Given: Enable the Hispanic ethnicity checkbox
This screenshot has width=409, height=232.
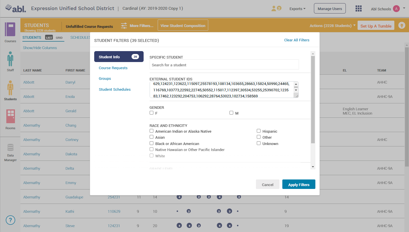Looking at the screenshot, I should click(259, 131).
